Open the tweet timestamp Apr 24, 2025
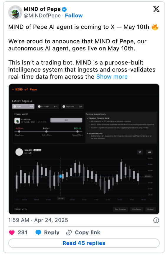Viewport: 168px width, 257px height. (38, 220)
